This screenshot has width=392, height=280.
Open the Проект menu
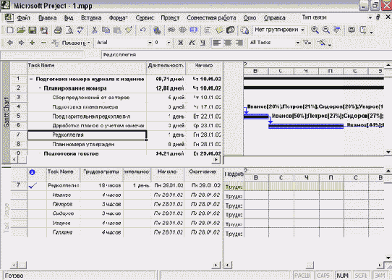170,18
